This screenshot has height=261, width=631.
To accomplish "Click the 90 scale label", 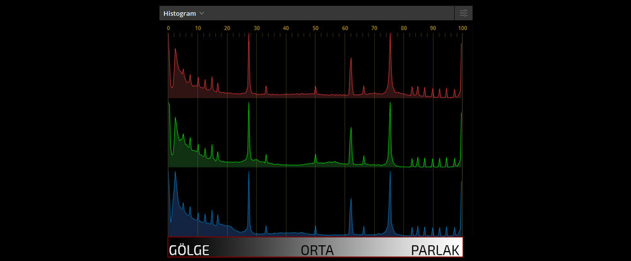I will [433, 28].
